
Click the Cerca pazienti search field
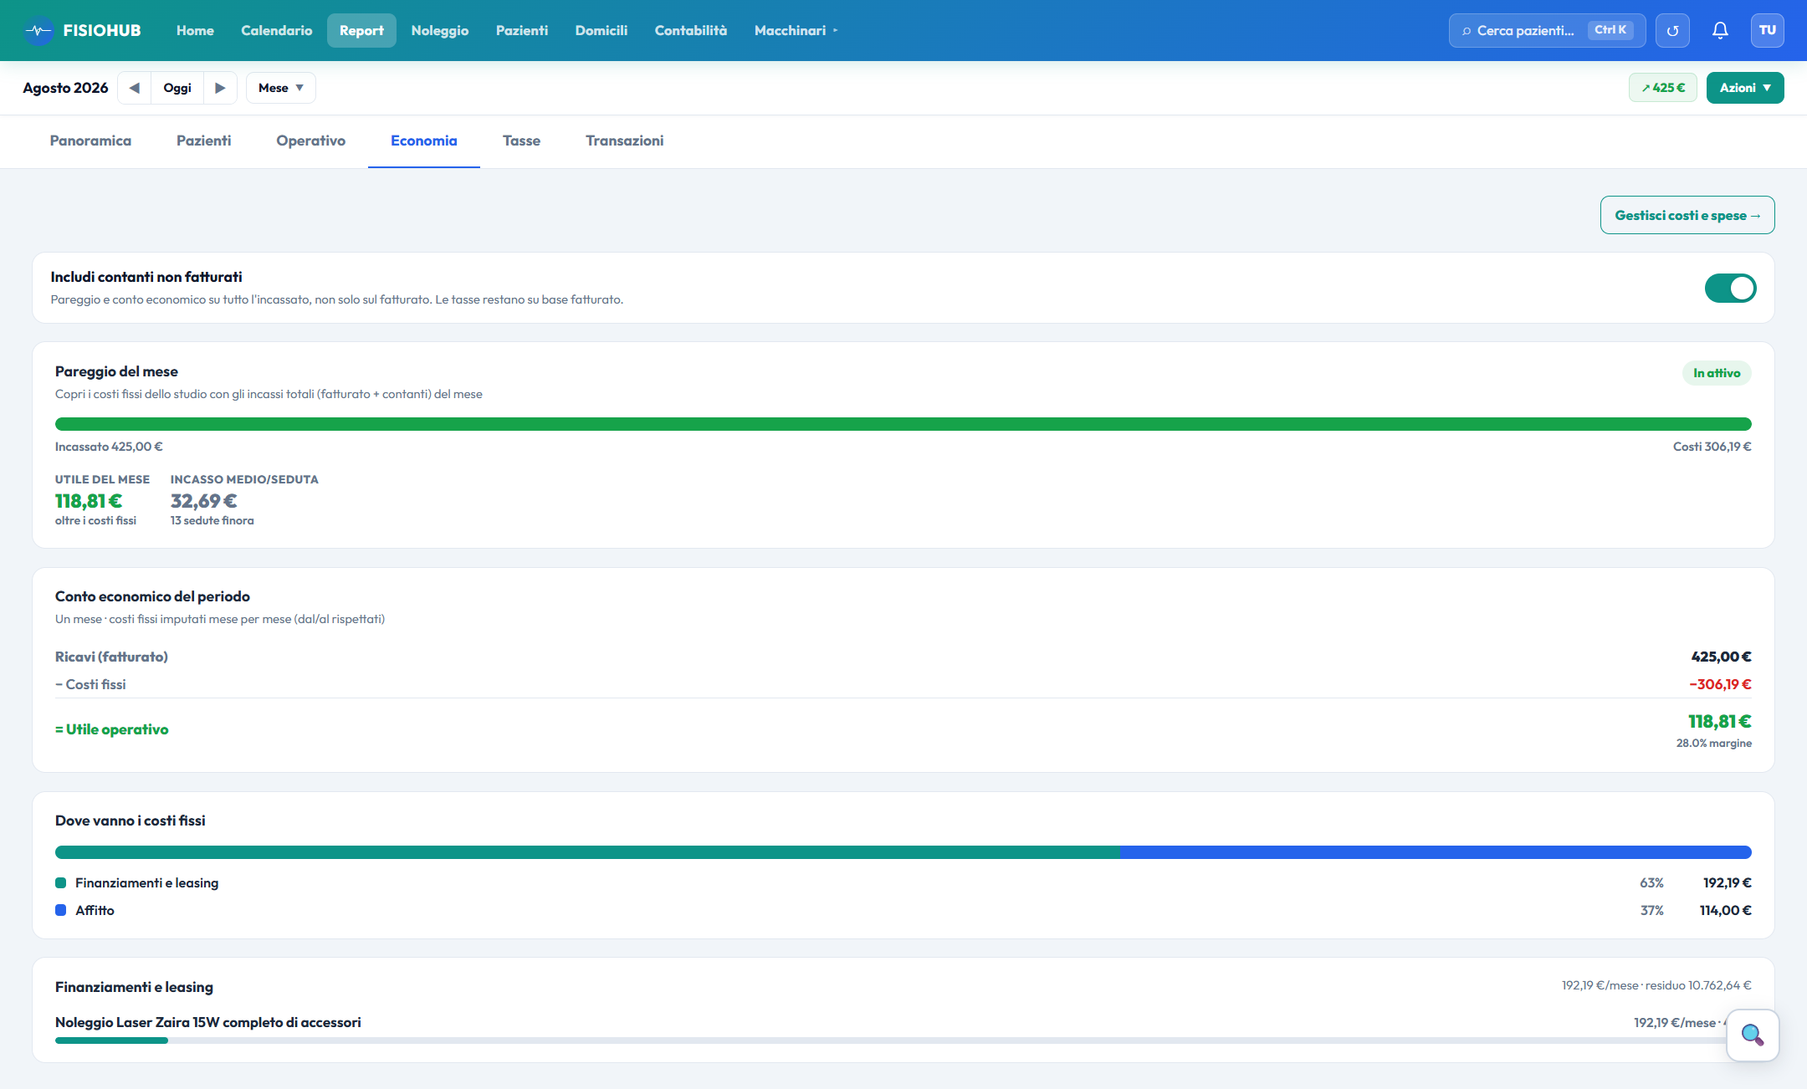(x=1547, y=31)
